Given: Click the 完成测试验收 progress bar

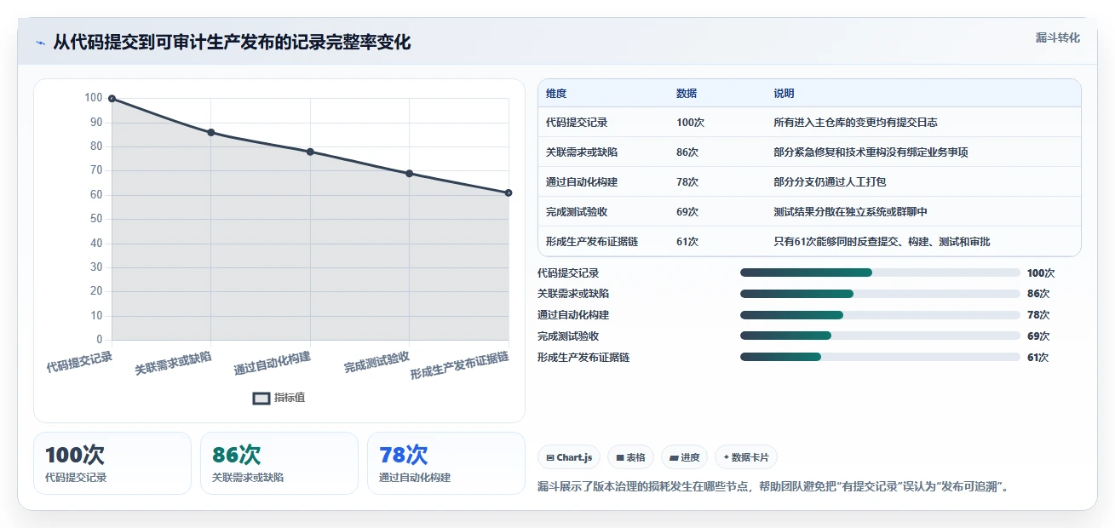Looking at the screenshot, I should pos(880,336).
